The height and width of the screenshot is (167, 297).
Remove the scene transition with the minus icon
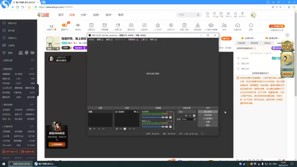[x=190, y=115]
